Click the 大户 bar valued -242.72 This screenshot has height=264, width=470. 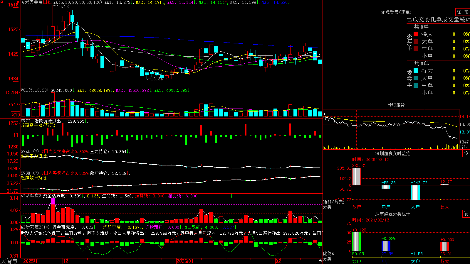[x=415, y=192]
